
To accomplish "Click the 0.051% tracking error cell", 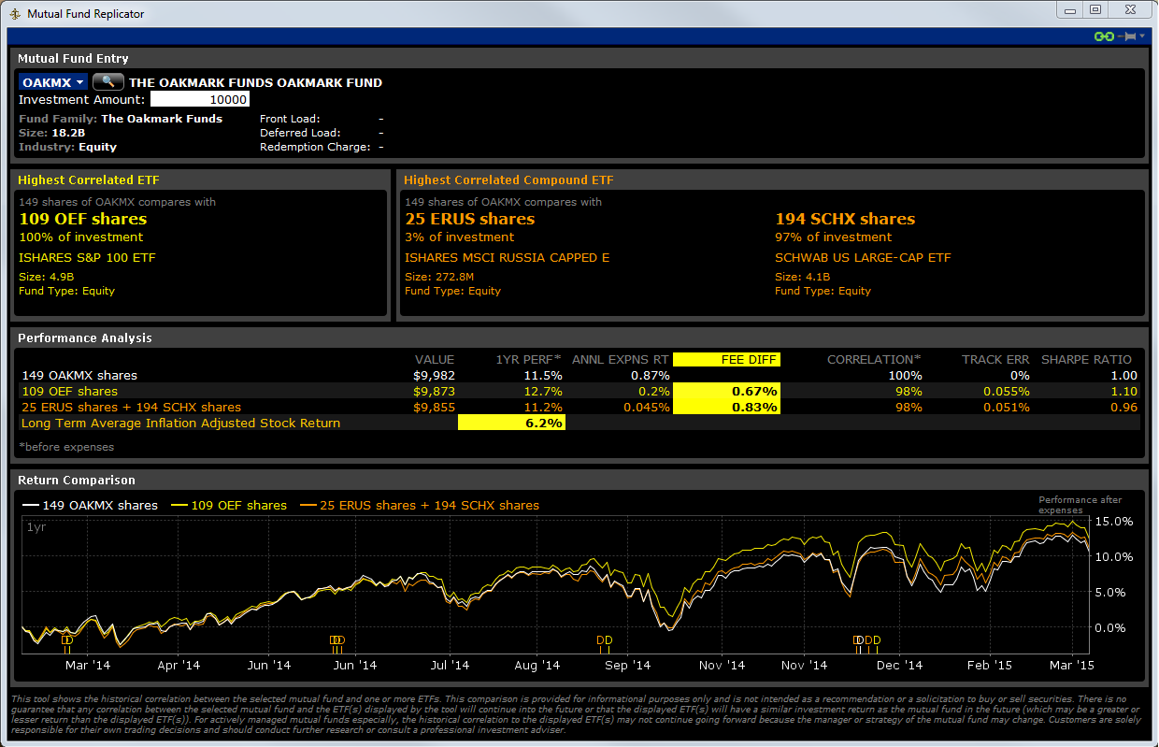I will point(1006,407).
